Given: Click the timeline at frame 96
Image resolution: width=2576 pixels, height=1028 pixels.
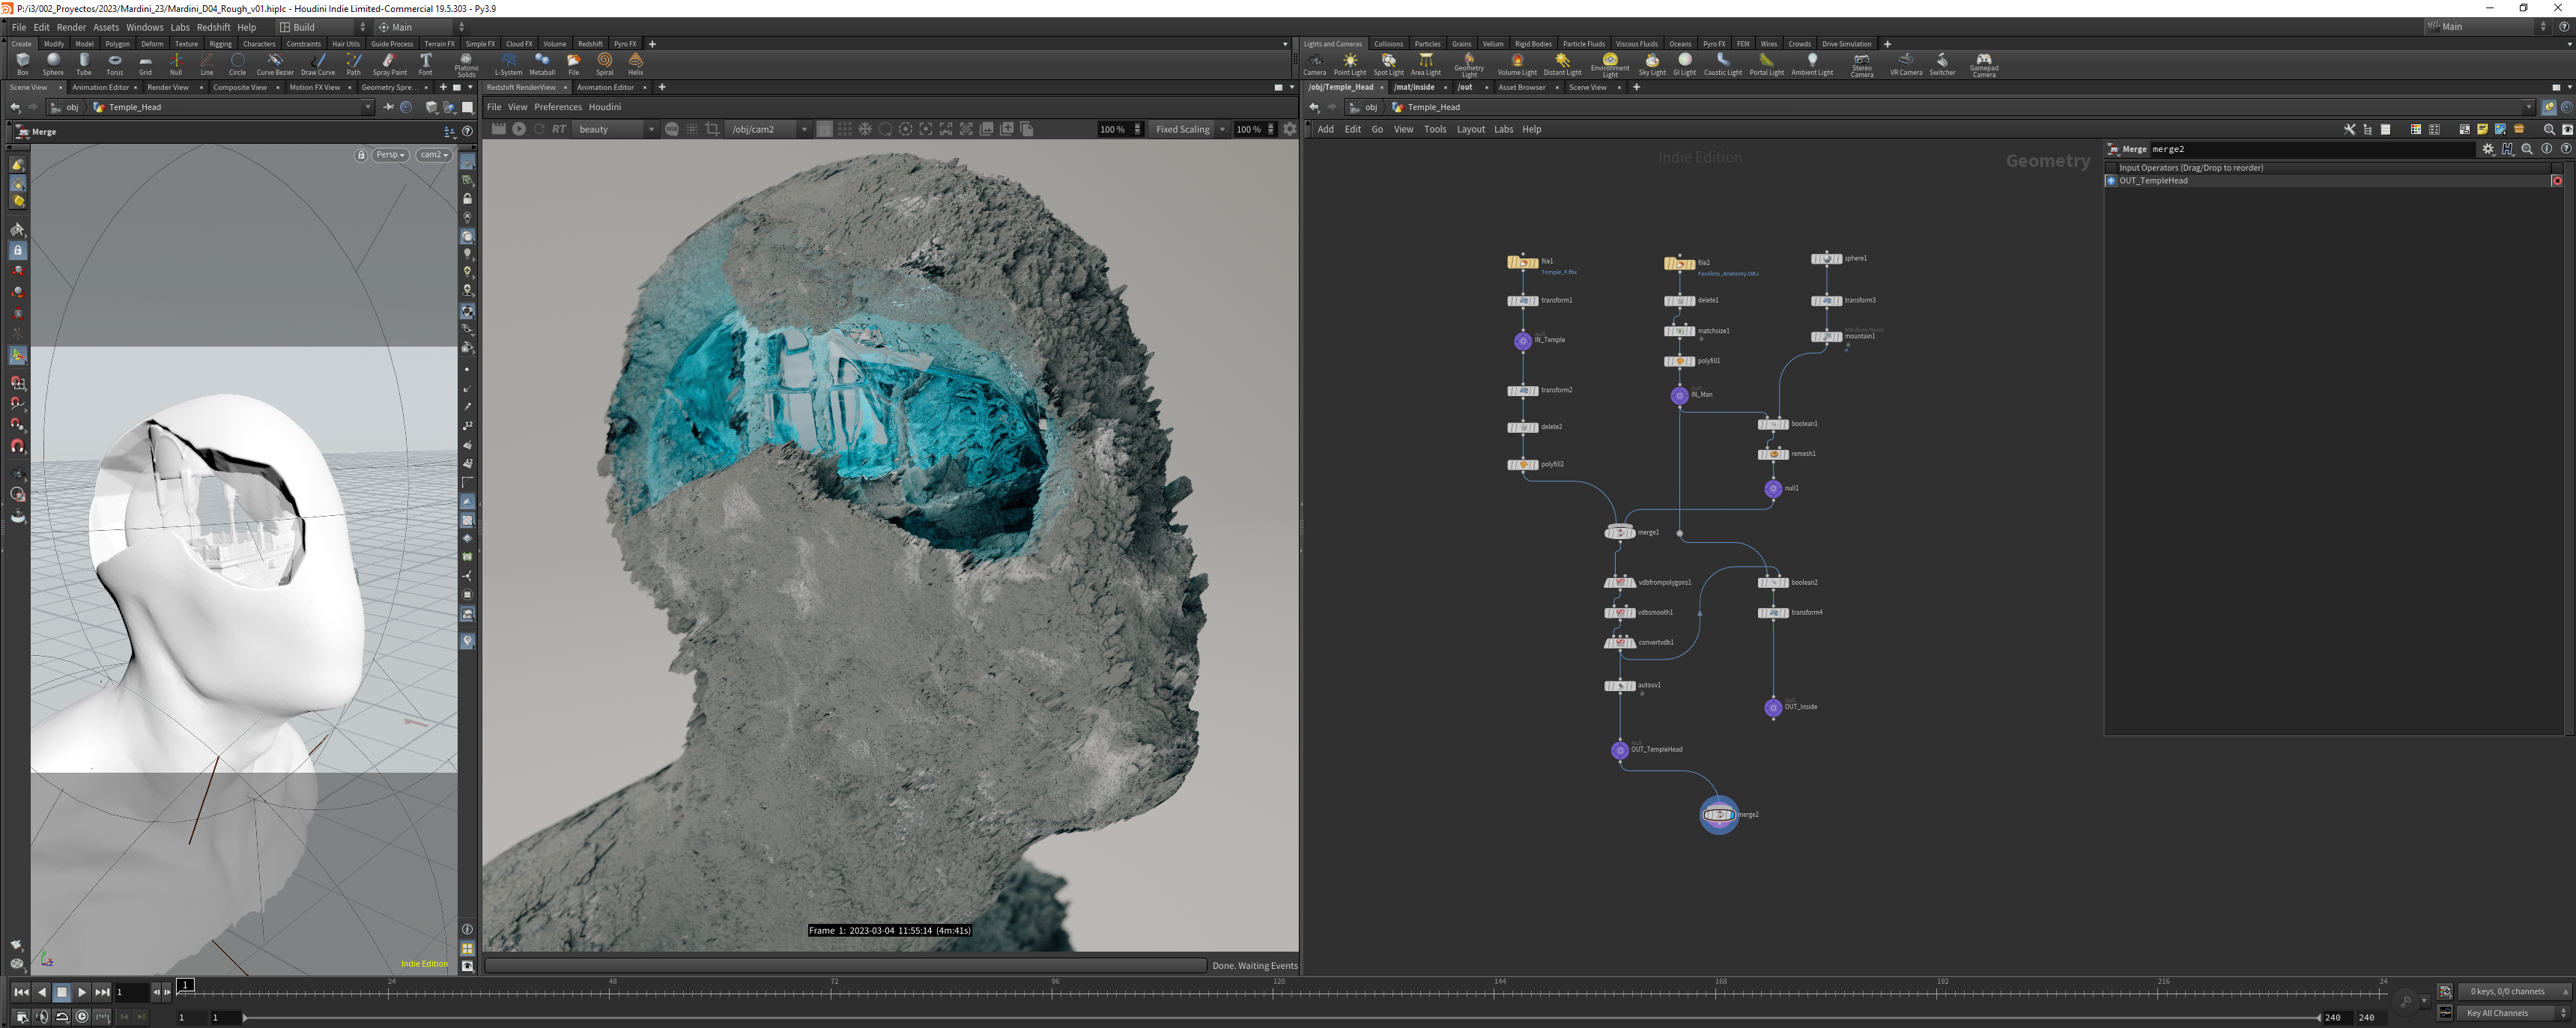Looking at the screenshot, I should click(1055, 990).
